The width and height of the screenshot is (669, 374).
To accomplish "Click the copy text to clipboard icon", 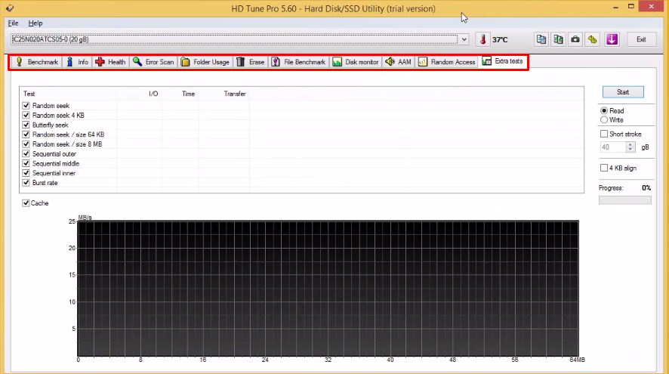I will (541, 39).
